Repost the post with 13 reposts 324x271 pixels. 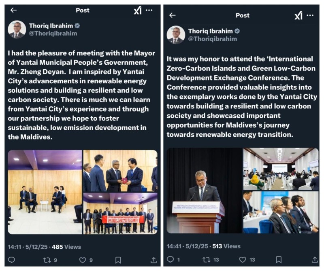(x=211, y=259)
